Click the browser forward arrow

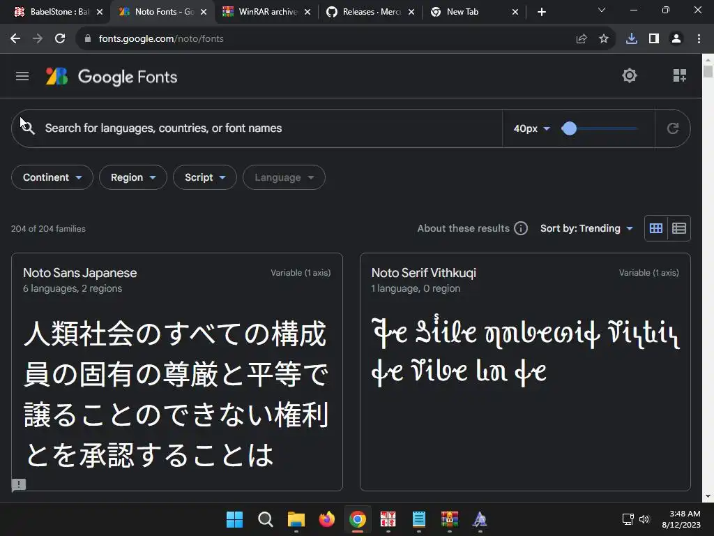tap(38, 39)
